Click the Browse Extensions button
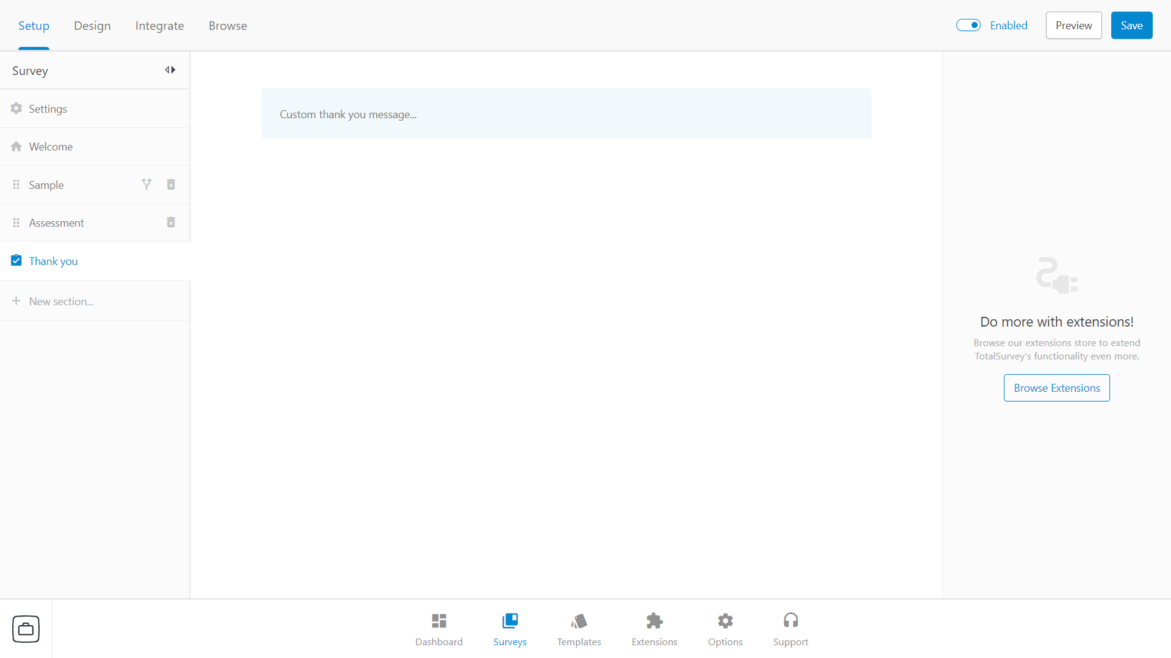This screenshot has height=658, width=1171. pyautogui.click(x=1057, y=387)
